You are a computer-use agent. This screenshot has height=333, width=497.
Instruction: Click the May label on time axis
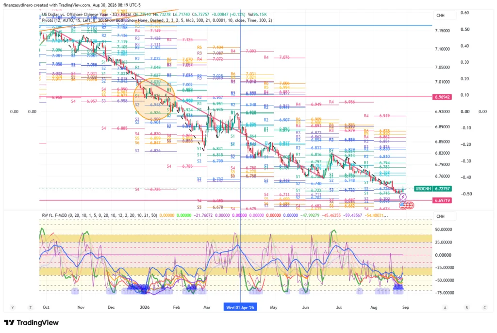pos(274,307)
